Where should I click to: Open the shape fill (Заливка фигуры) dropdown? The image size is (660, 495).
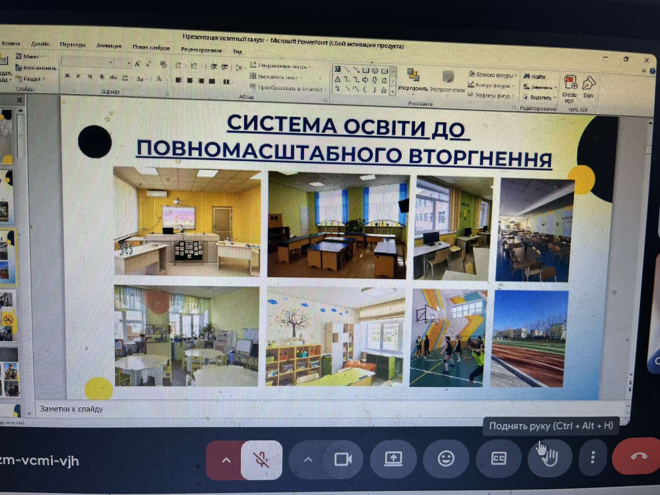pos(492,75)
